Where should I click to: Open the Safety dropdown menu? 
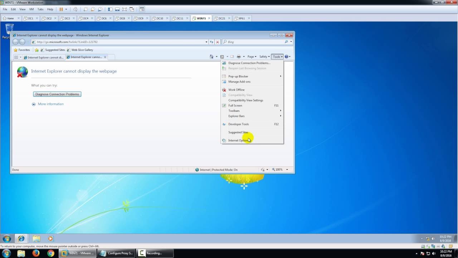point(264,57)
